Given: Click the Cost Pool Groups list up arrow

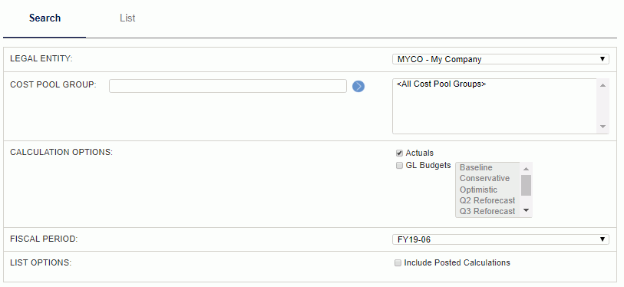Looking at the screenshot, I should pyautogui.click(x=603, y=84).
